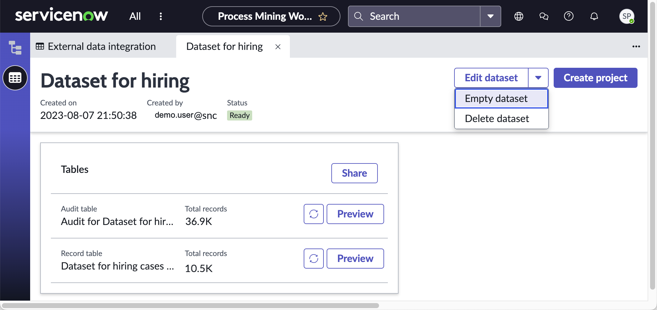657x310 pixels.
Task: Click the ServiceNow logo
Action: coord(62,16)
